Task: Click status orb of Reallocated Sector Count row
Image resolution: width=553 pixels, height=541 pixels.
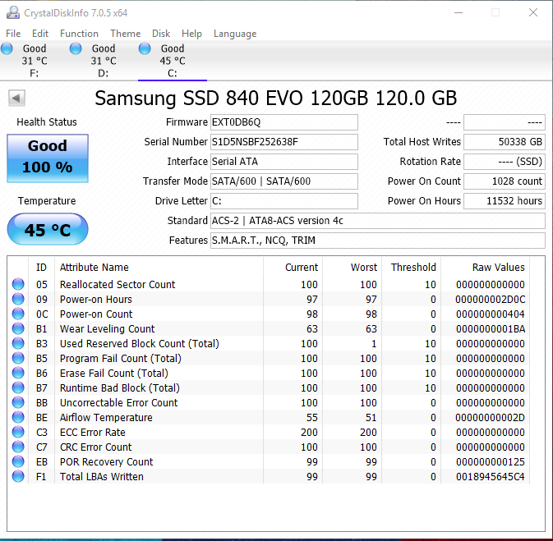Action: [x=18, y=284]
